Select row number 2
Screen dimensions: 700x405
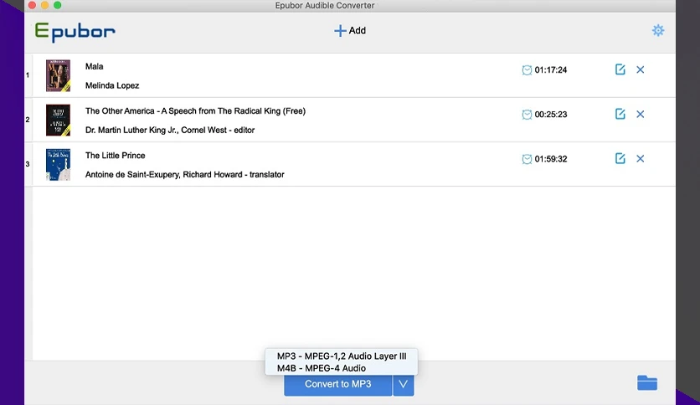[28, 120]
